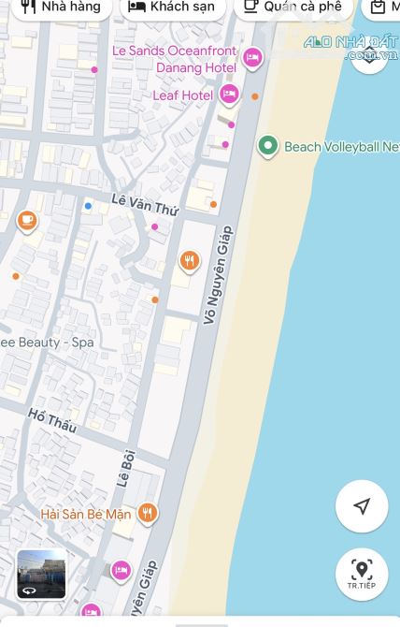Click the Hải Sản Bé Mặn label

(x=86, y=514)
